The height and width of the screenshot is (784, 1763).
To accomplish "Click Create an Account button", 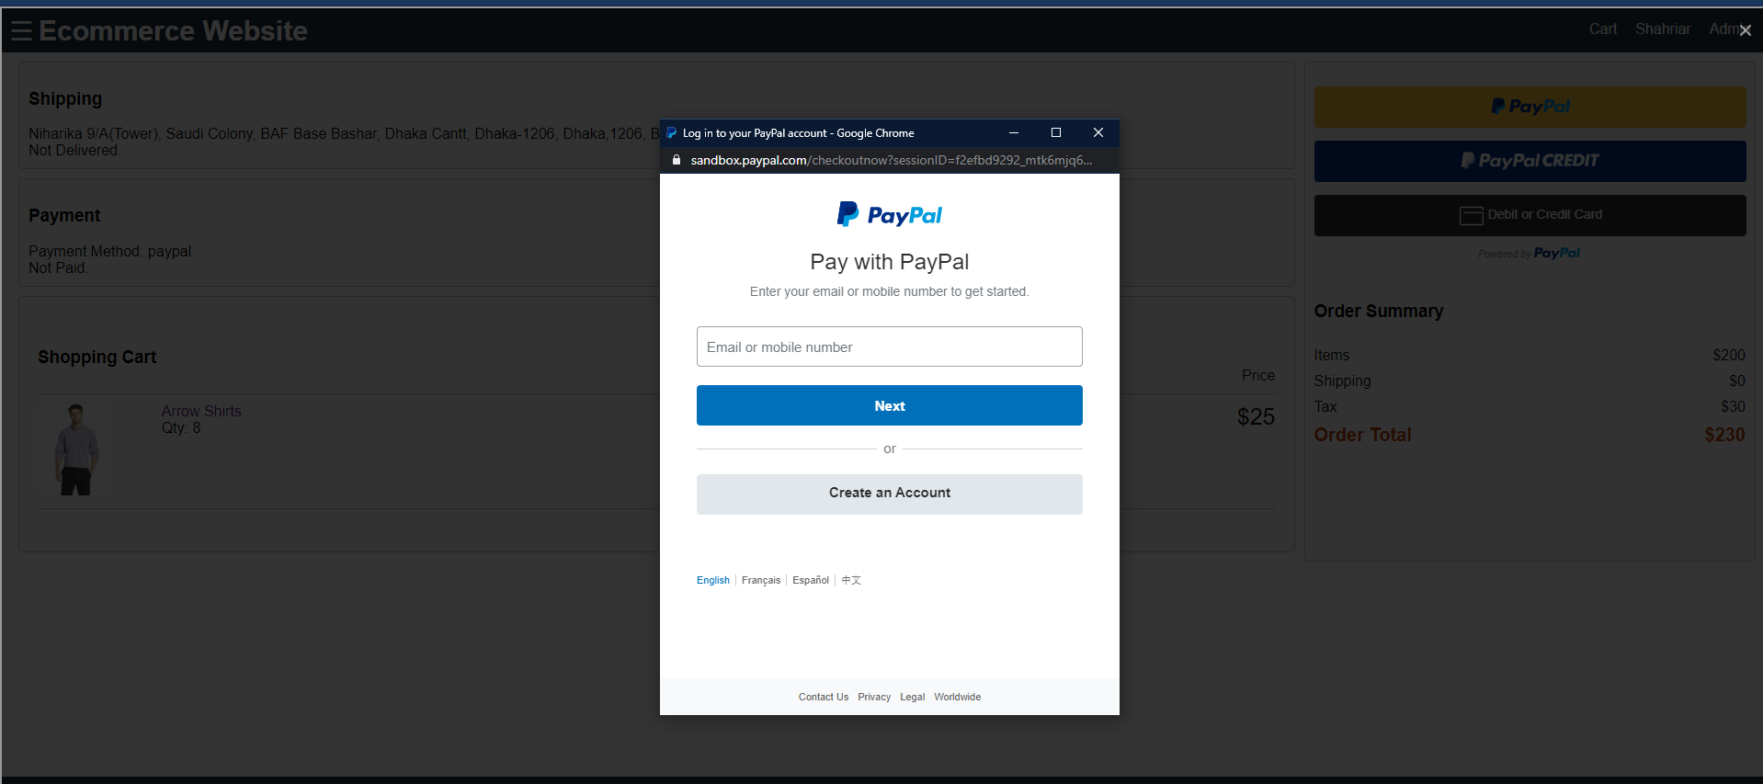I will [x=890, y=494].
